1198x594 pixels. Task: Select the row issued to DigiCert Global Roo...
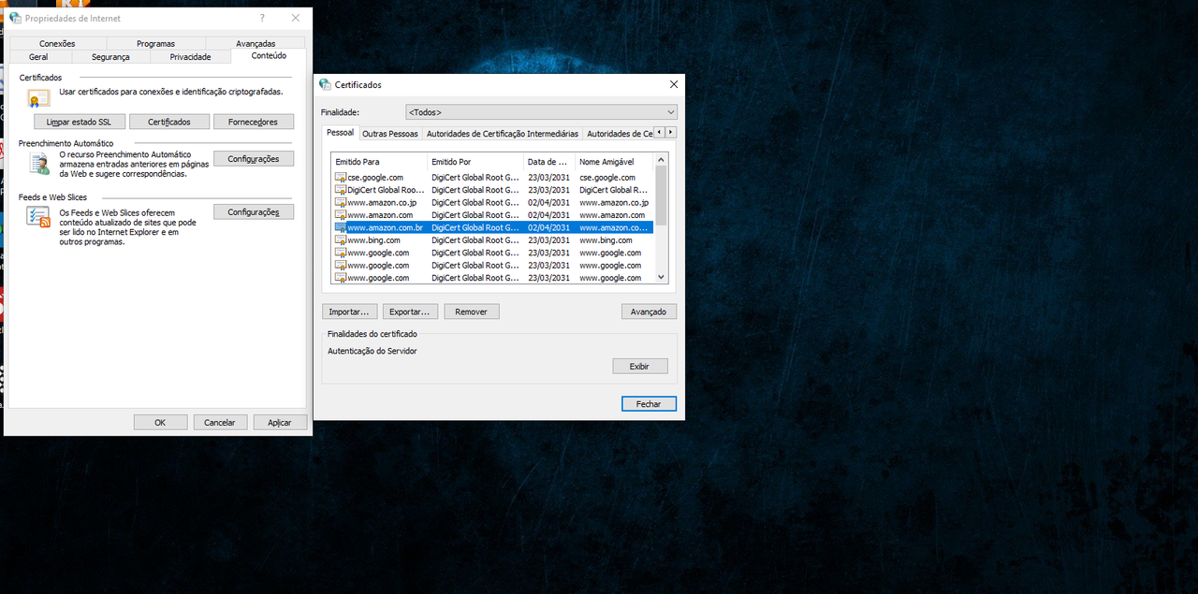493,190
